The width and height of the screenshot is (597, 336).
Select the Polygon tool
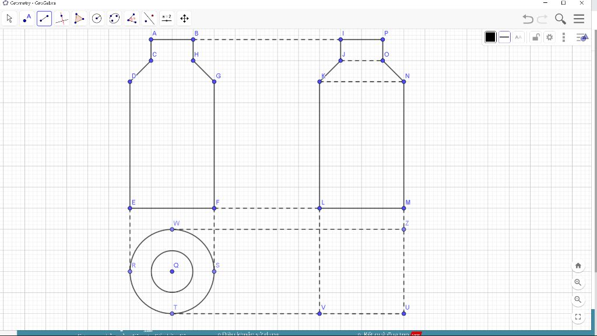coord(79,18)
